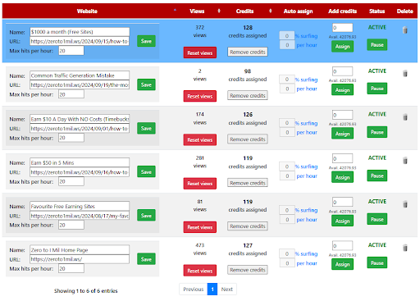The image size is (420, 301).
Task: Save Common Traffic Generation Mistake row
Action: point(146,84)
